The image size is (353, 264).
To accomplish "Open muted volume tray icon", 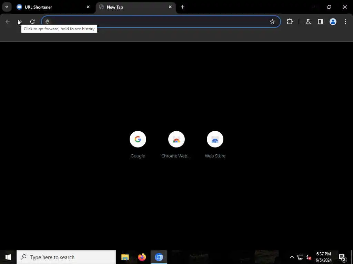I will point(308,257).
